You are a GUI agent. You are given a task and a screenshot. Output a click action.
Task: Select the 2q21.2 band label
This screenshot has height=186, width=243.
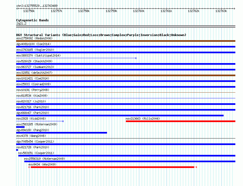(x=21, y=23)
